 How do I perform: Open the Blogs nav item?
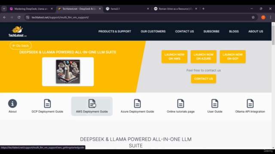coord(234,31)
